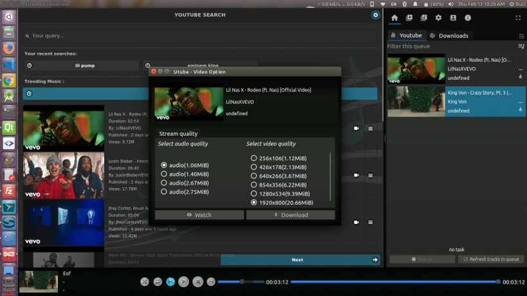Skip to the previous track
Screen dimensions: 527x296
click(171, 282)
